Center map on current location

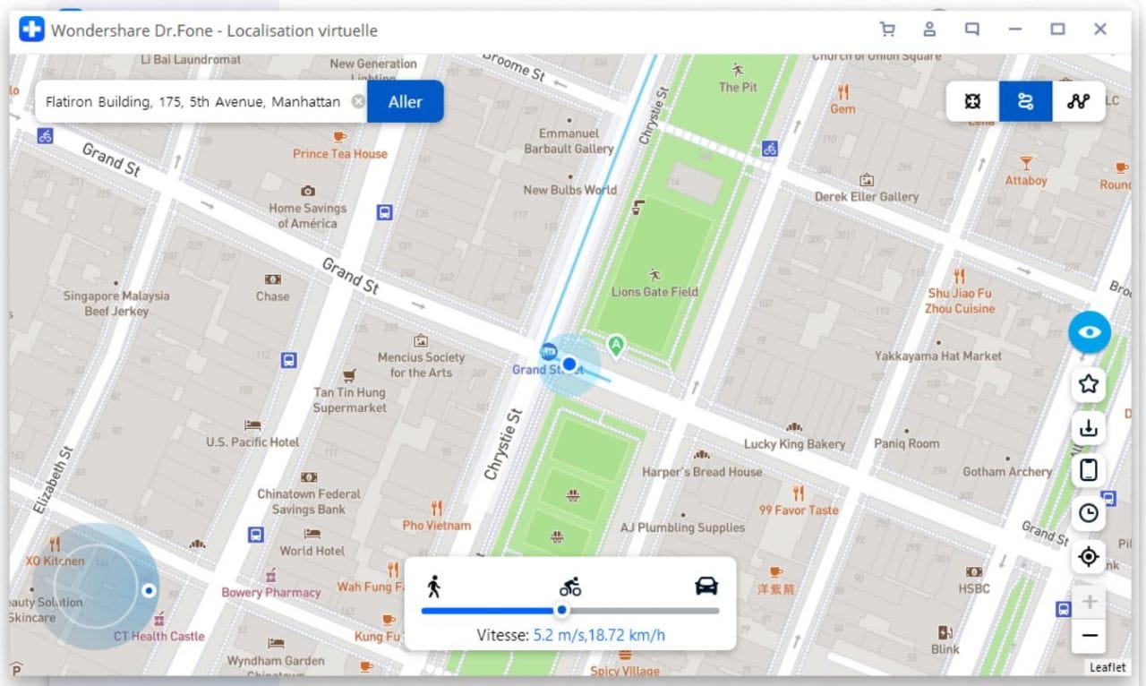[1089, 556]
